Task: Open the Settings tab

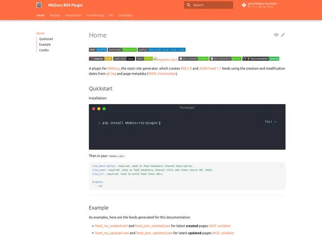Action: 55,15
